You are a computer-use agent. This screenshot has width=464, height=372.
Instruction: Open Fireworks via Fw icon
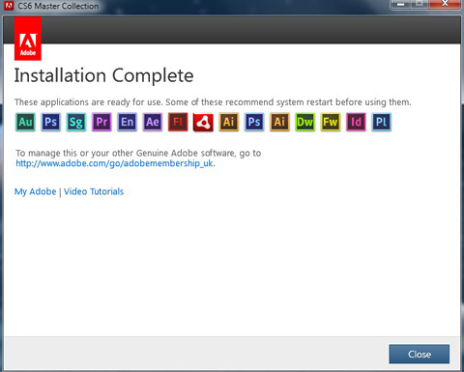pyautogui.click(x=331, y=122)
